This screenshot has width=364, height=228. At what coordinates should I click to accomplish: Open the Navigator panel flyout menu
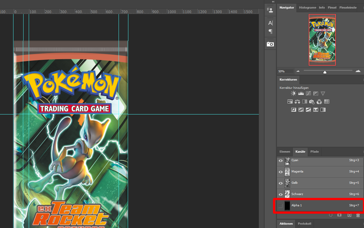pos(363,8)
